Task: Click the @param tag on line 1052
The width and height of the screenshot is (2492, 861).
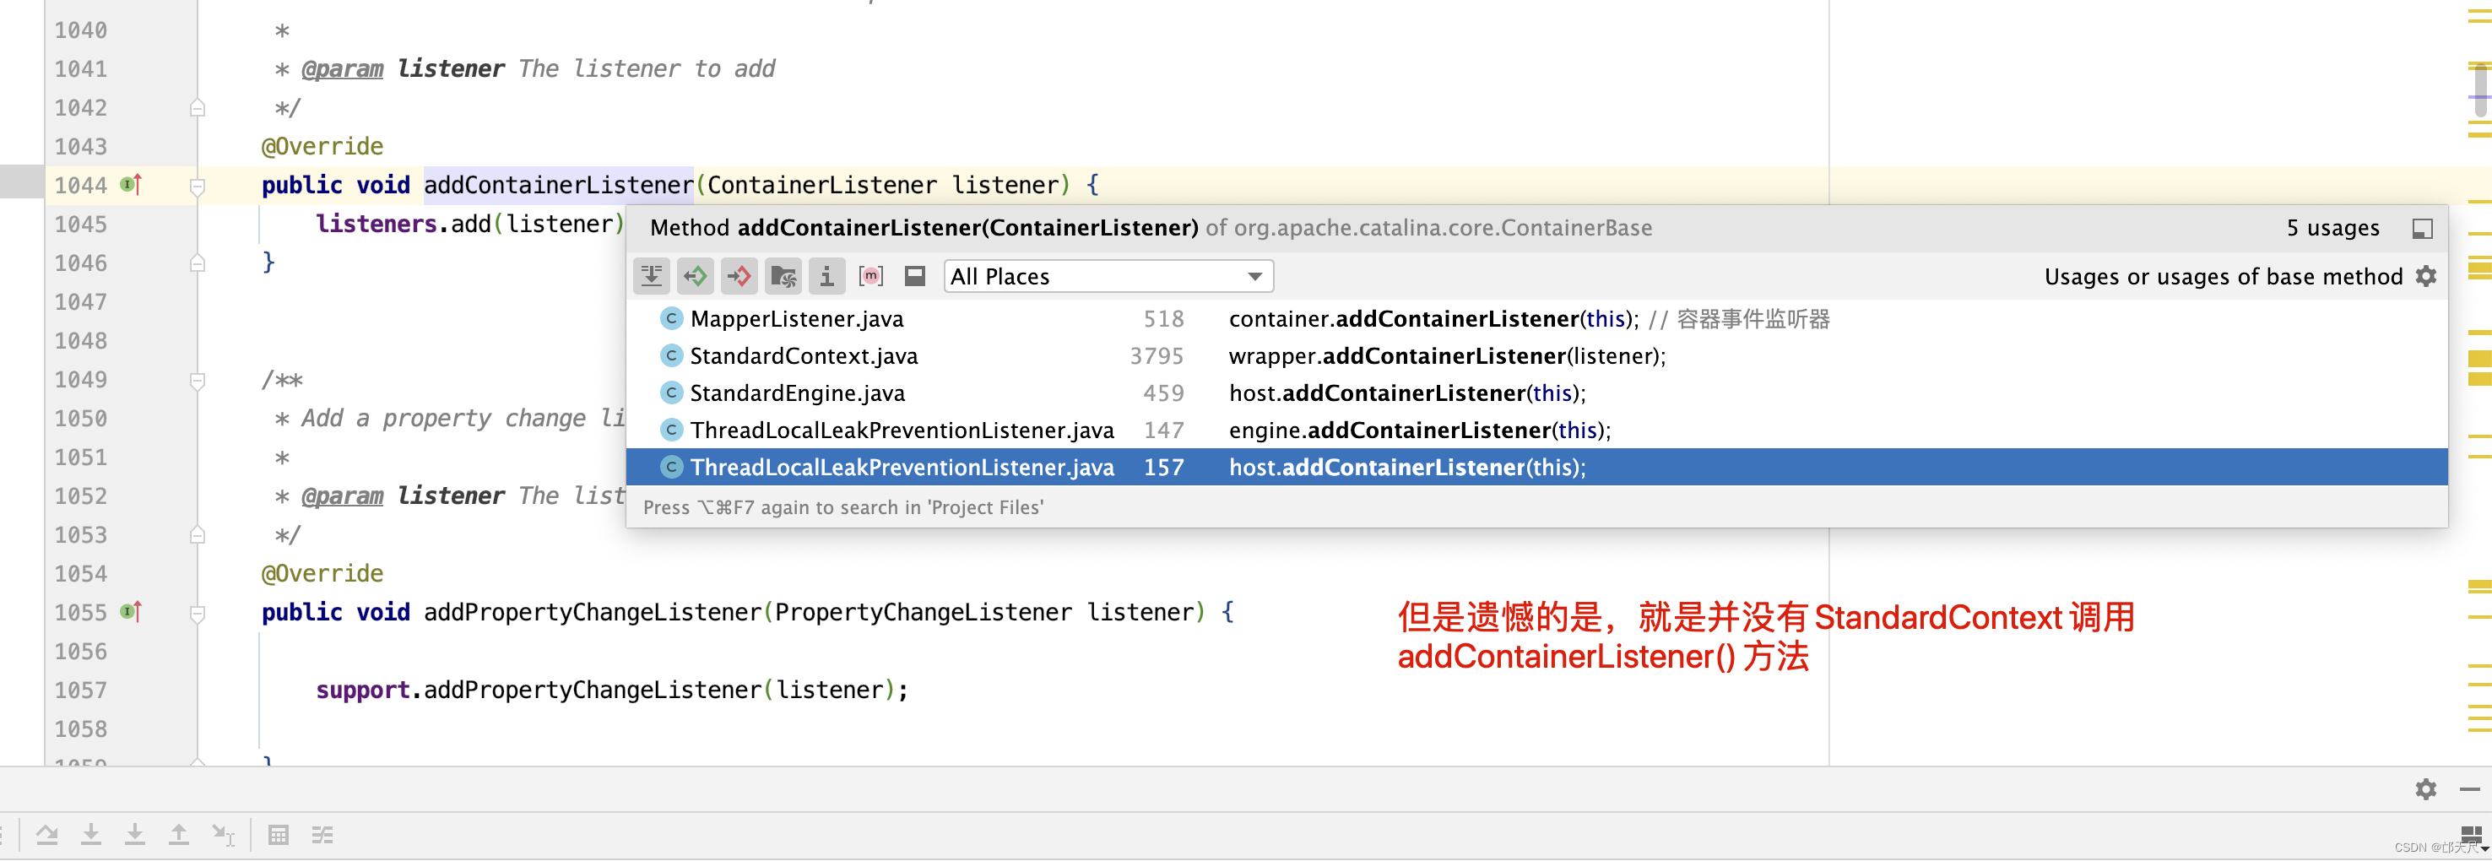Action: 343,496
